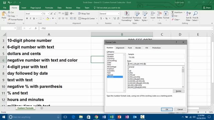The height and width of the screenshot is (120, 214).
Task: Click the Format cells ribbon icon
Action: click(166, 14)
